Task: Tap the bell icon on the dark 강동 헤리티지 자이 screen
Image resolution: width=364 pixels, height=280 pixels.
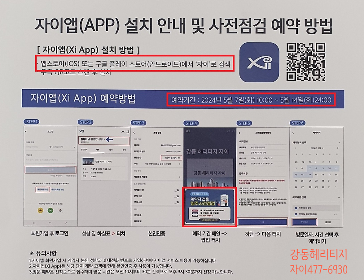Action: click(x=233, y=131)
